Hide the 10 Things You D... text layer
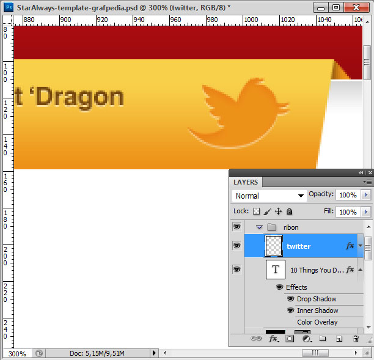This screenshot has height=360, width=374. coord(237,270)
